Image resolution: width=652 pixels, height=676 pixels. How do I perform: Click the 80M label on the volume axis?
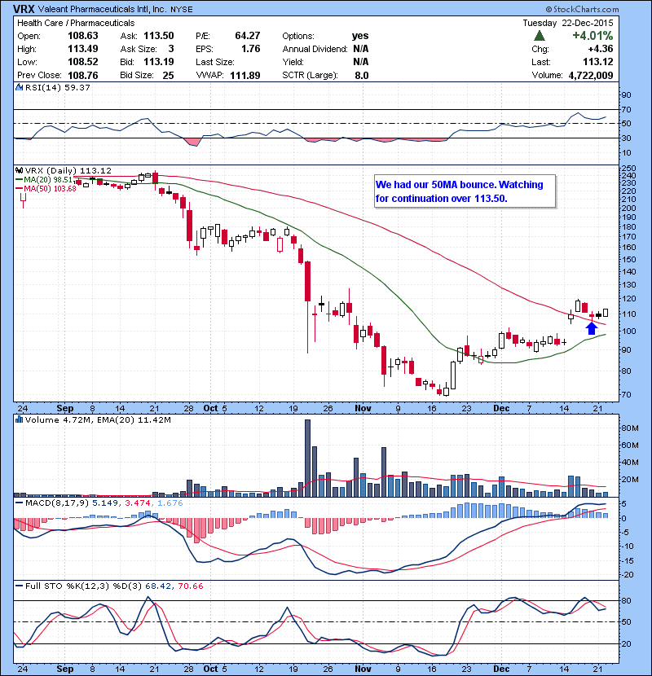point(629,428)
